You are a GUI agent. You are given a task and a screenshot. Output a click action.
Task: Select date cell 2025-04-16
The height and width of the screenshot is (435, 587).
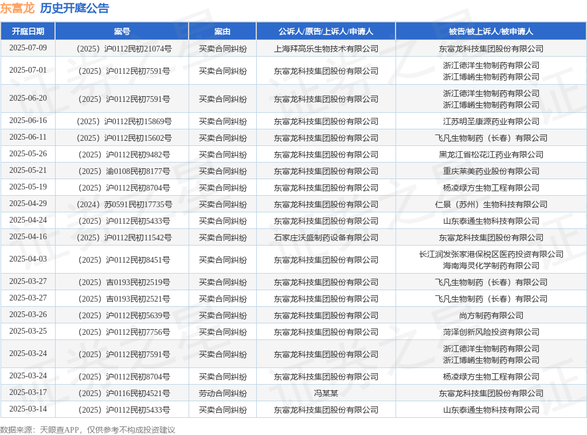(28, 237)
